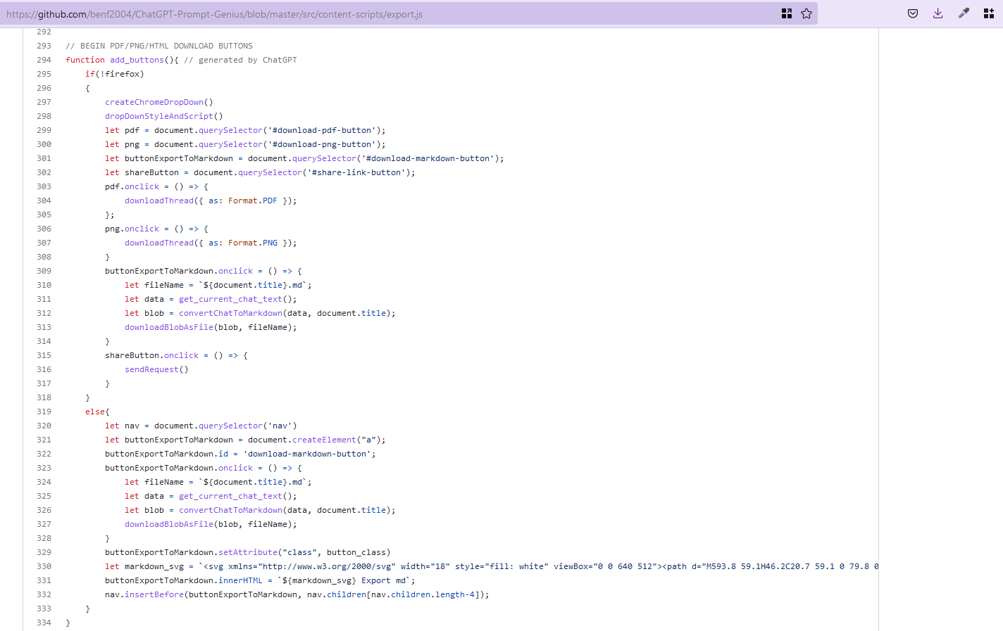The image size is (1003, 631).
Task: Select line number 319 at the else branch
Action: (44, 412)
